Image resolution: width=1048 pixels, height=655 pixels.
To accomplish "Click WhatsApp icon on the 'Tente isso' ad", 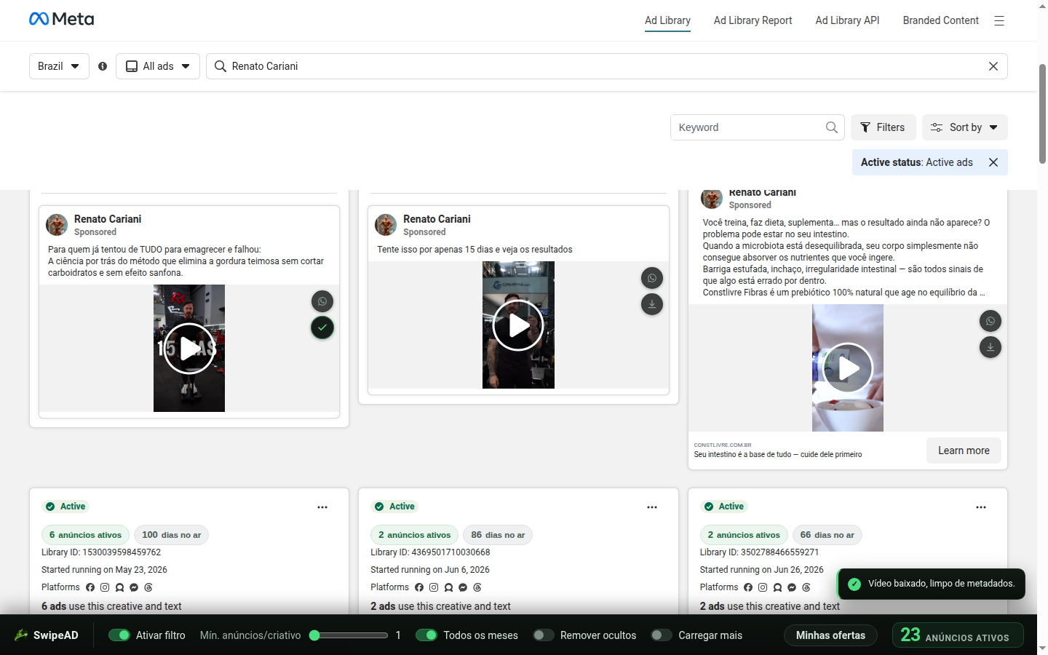I will (652, 278).
